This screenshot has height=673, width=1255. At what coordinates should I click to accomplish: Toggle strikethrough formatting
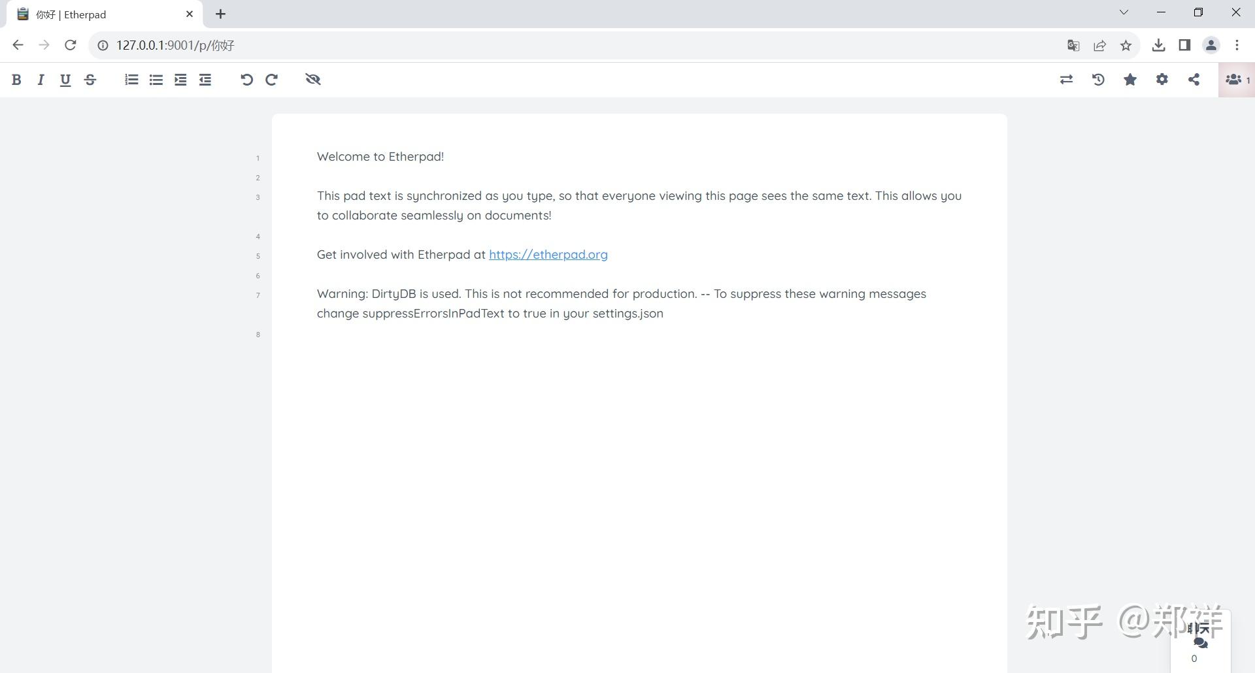click(90, 79)
